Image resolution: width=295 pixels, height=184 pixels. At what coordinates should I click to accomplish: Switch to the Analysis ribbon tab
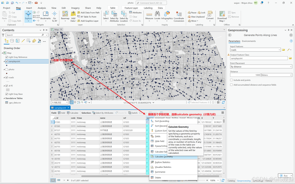pyautogui.click(x=42, y=8)
